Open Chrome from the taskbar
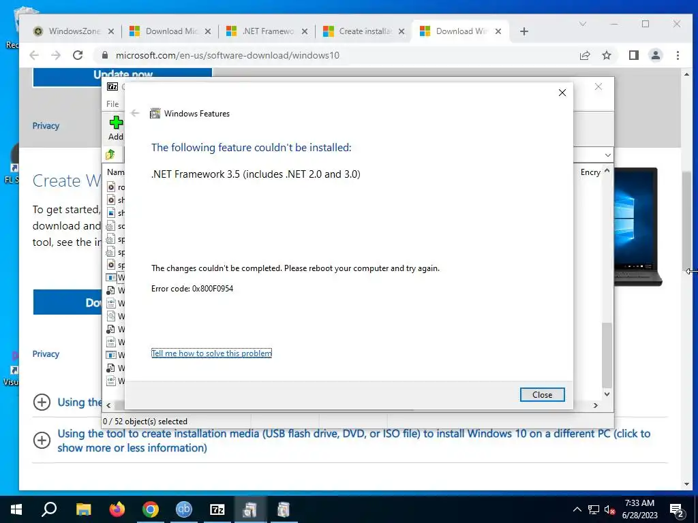698x523 pixels. point(151,509)
